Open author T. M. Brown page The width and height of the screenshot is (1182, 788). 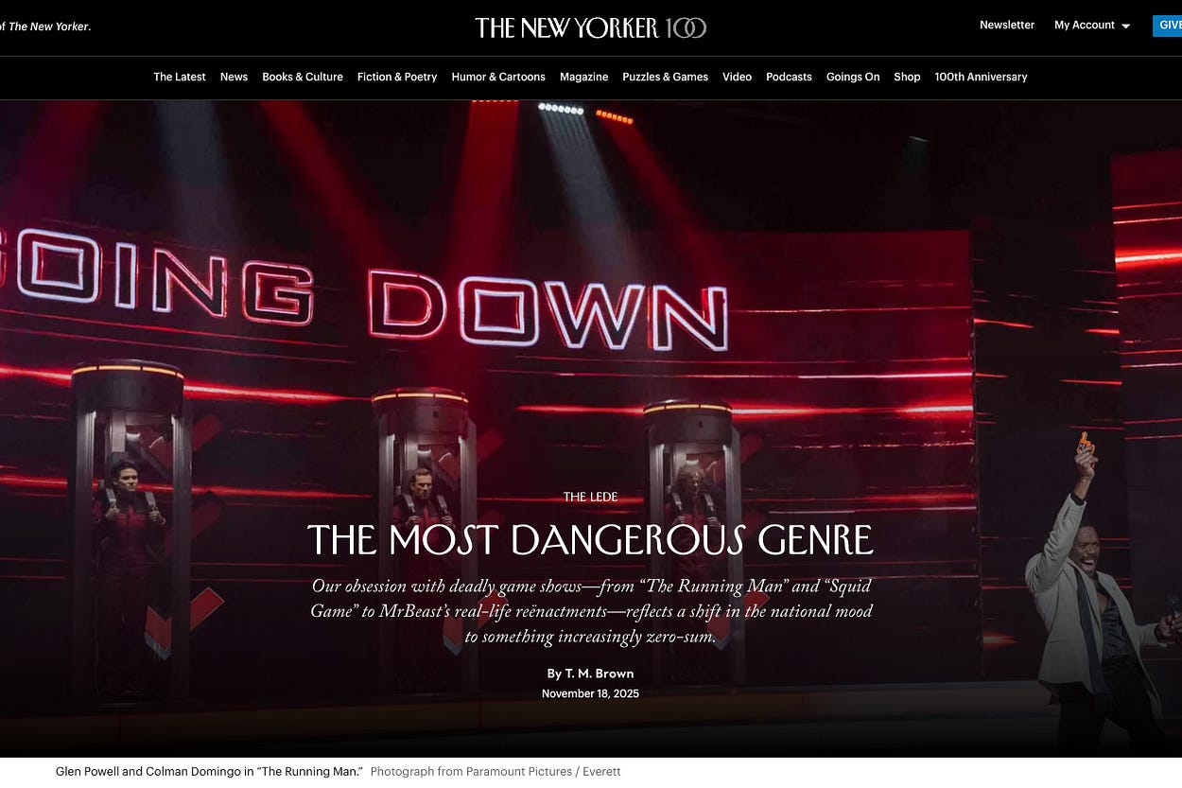pos(600,674)
